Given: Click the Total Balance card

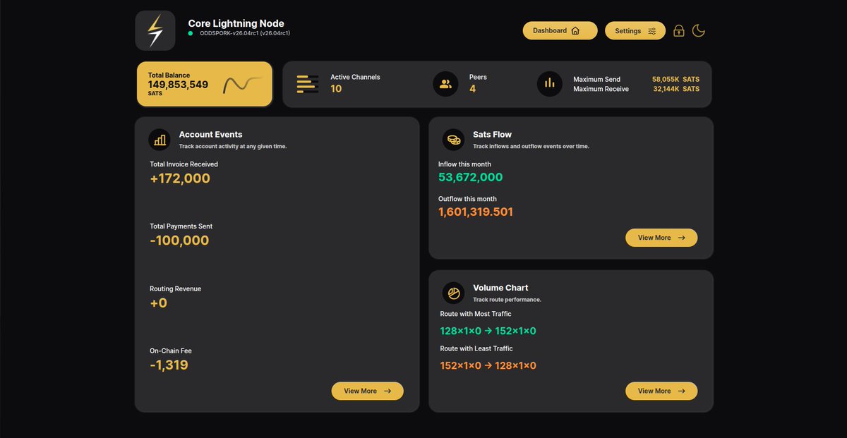Looking at the screenshot, I should 205,84.
